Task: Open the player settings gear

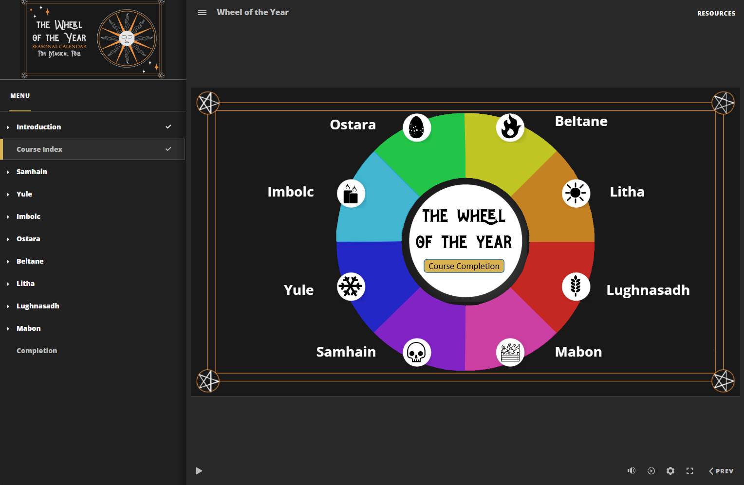Action: coord(670,470)
